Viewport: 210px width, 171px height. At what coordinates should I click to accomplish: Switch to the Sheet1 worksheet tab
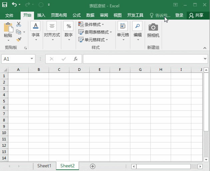[x=44, y=166]
